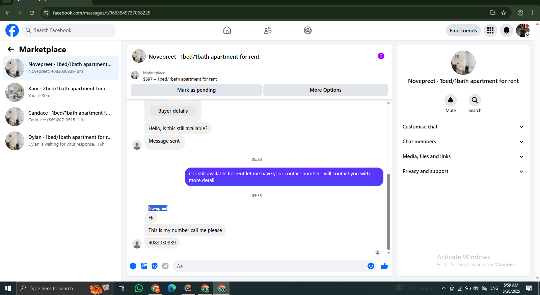
Task: Open the Novepreet conversation
Action: point(61,68)
